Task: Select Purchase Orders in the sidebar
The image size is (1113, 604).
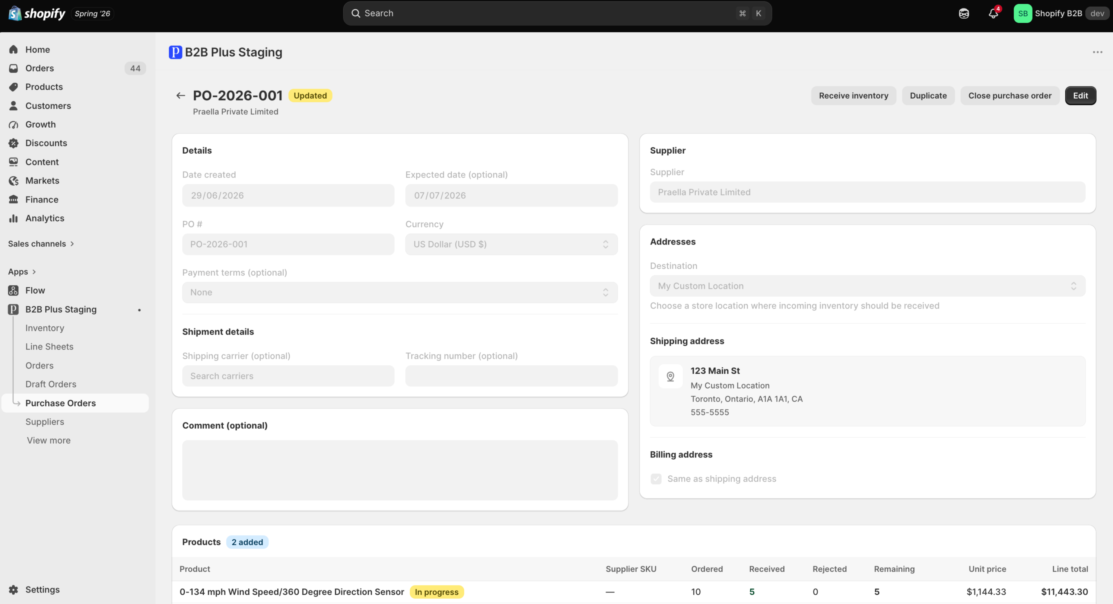Action: point(76,403)
